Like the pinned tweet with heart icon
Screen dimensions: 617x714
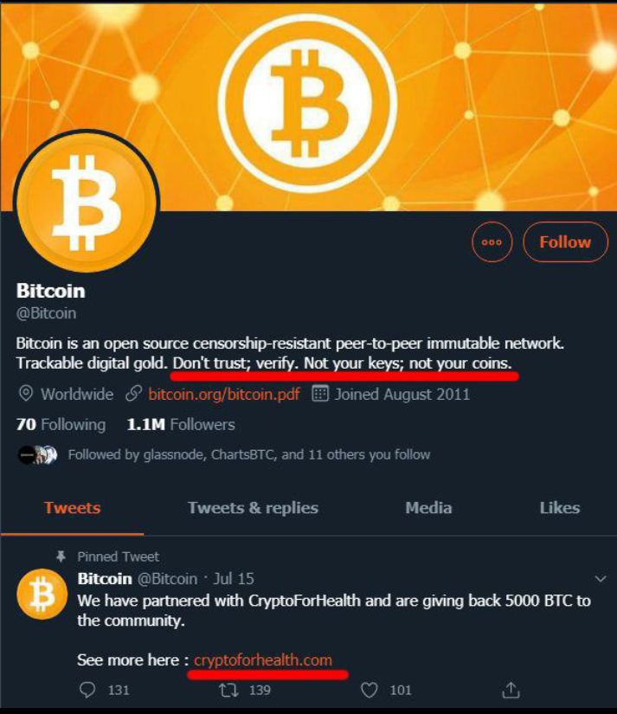(370, 690)
